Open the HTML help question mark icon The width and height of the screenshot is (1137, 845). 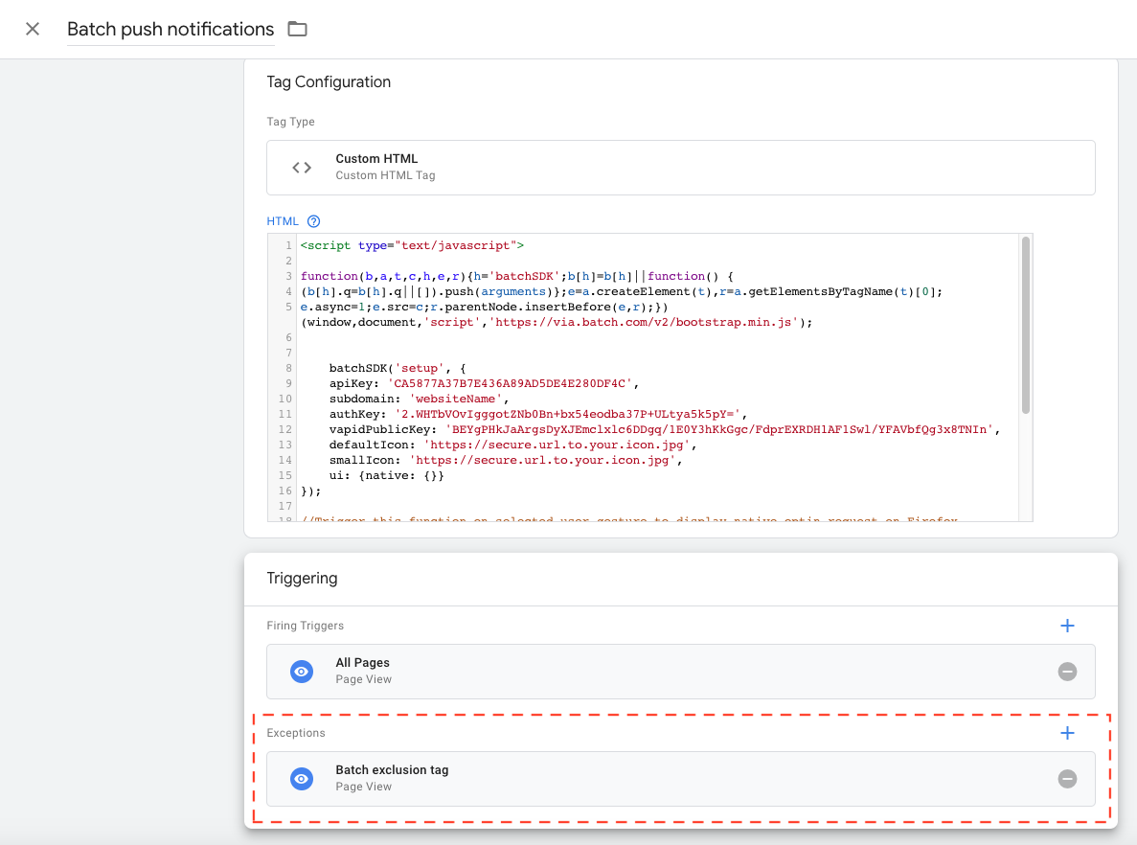313,221
